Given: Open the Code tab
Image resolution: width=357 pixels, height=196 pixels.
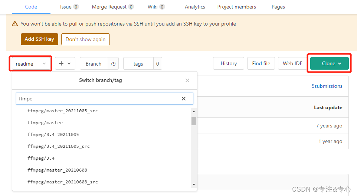Looking at the screenshot, I should 31,7.
